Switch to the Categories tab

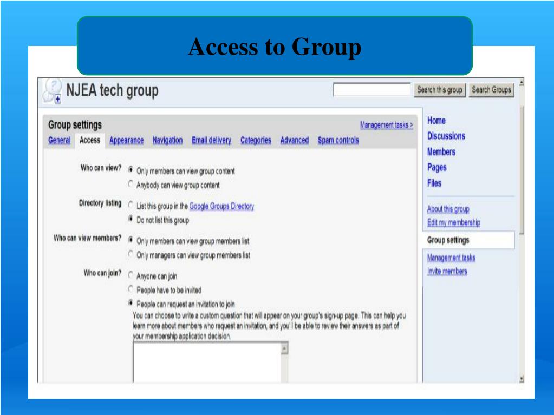tap(256, 140)
